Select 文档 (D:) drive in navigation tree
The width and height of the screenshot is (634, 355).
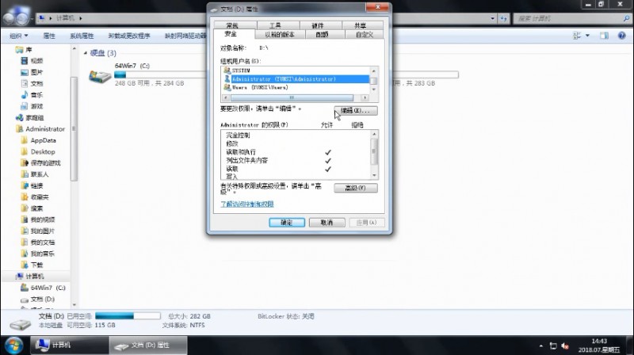coord(37,300)
